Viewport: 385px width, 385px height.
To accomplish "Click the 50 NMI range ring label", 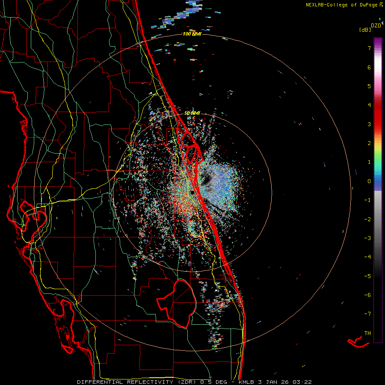I will pyautogui.click(x=192, y=113).
